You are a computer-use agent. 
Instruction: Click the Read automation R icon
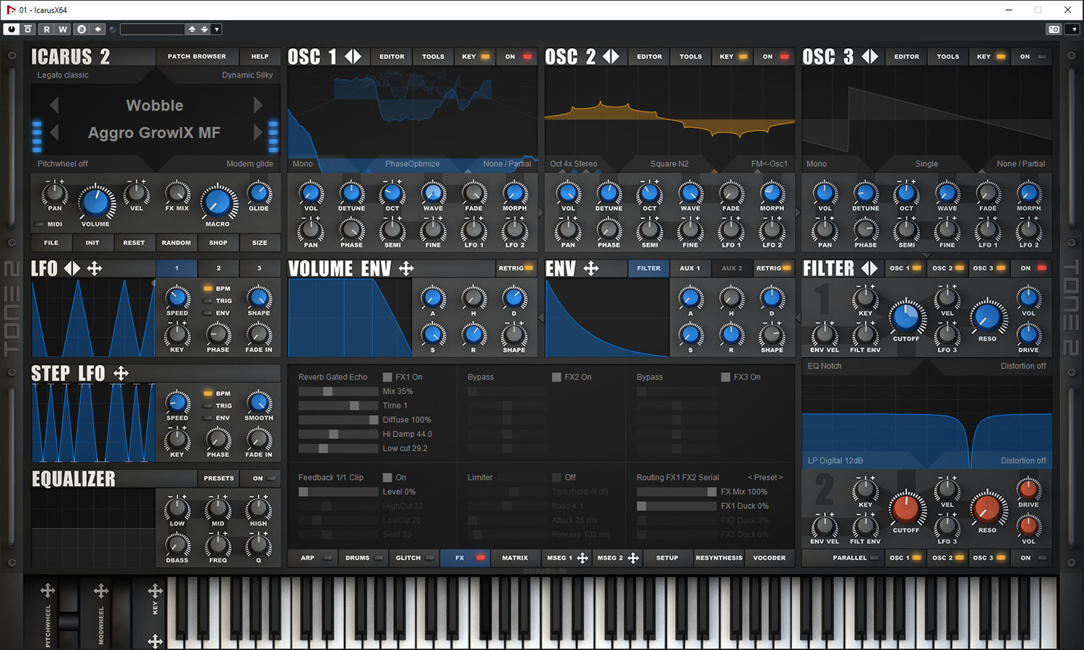pos(46,30)
